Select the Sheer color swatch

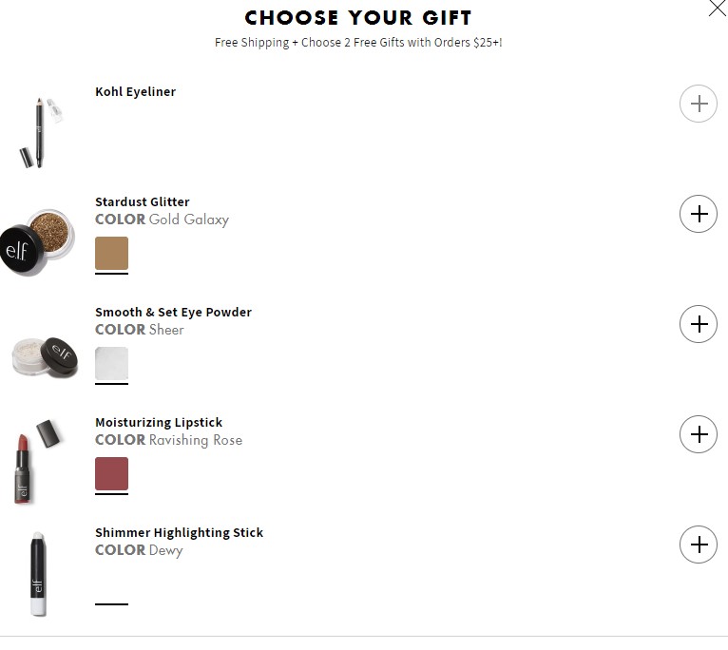click(x=111, y=364)
